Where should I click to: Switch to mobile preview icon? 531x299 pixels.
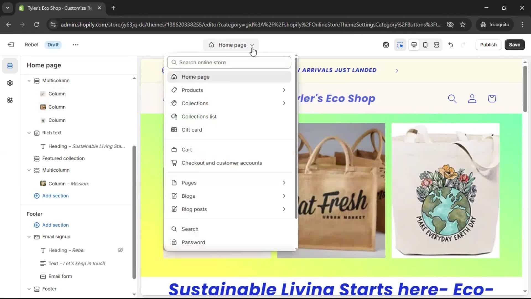point(425,45)
